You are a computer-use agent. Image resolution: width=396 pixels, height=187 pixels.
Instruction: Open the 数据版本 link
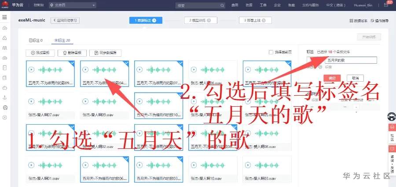pyautogui.click(x=359, y=21)
